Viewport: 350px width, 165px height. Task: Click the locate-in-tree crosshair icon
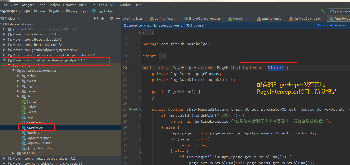pyautogui.click(x=96, y=18)
